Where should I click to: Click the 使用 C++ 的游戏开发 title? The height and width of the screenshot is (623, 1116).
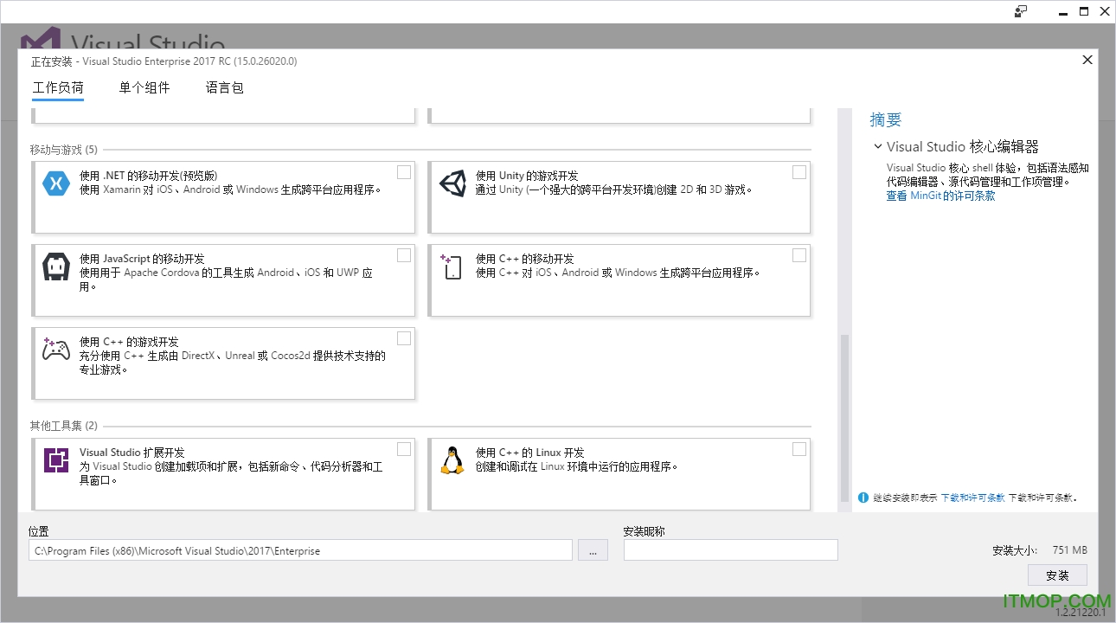click(x=129, y=342)
